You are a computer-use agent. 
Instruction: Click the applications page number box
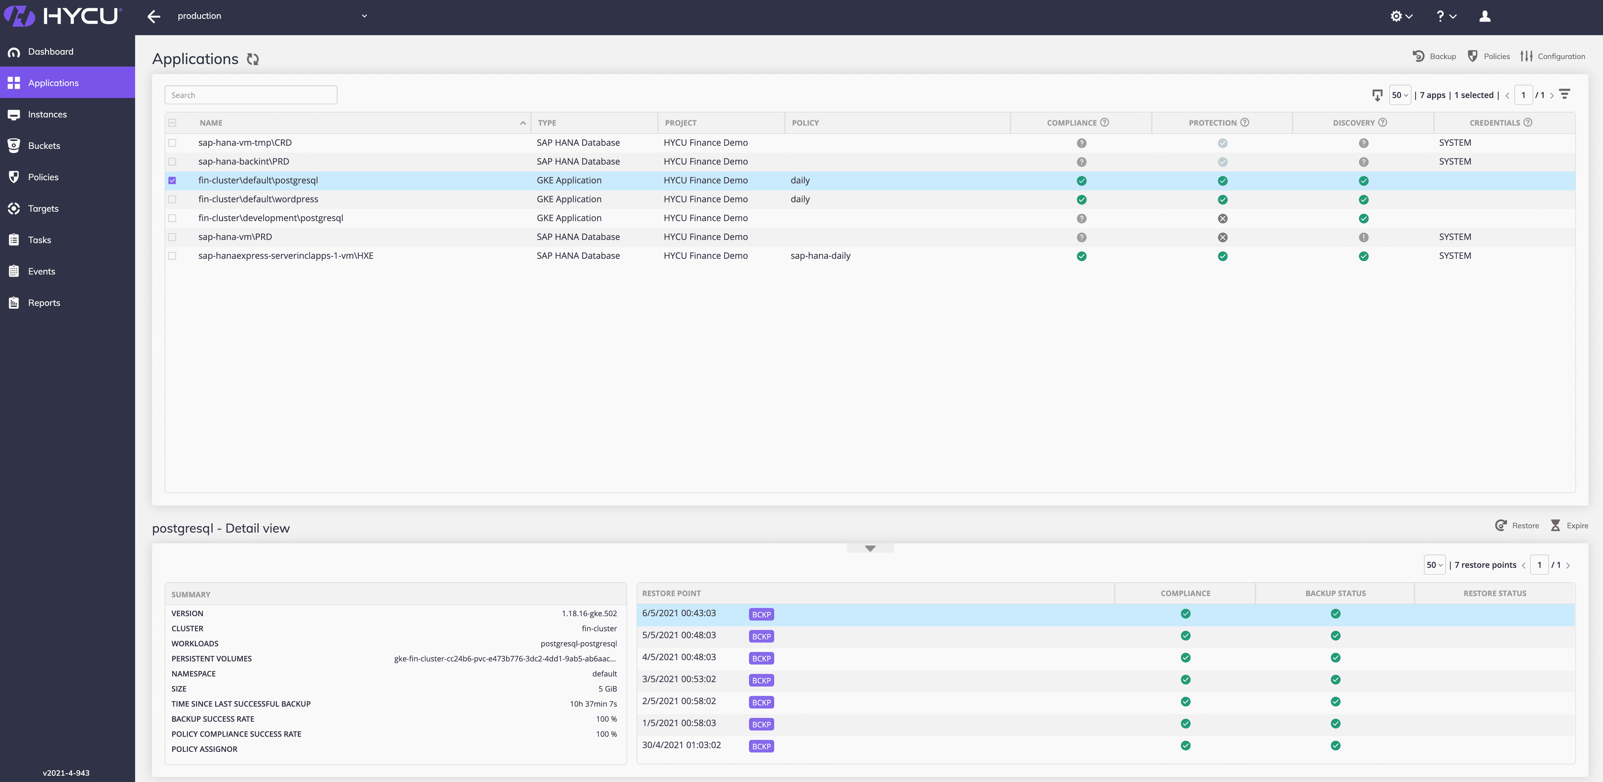[1523, 95]
